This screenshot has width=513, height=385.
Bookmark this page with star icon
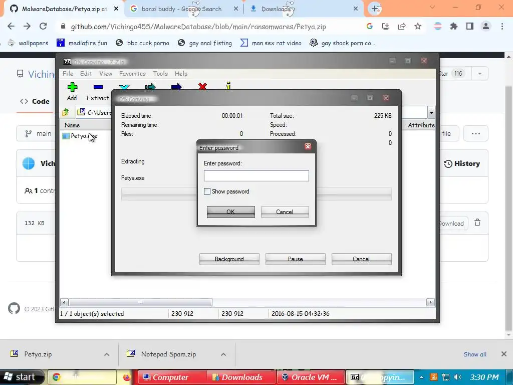coord(418,27)
